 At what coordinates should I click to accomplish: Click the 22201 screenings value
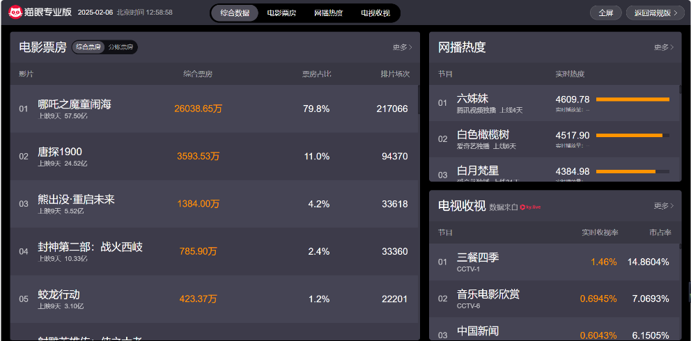[x=395, y=299]
